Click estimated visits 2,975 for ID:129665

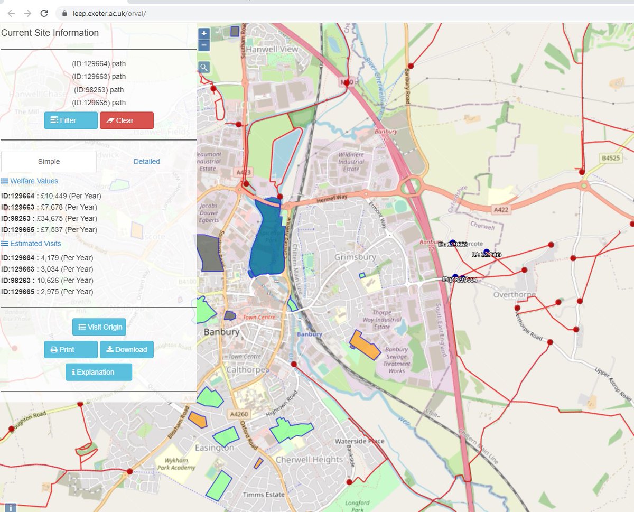(48, 292)
